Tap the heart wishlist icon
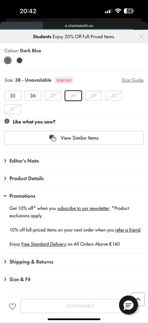This screenshot has width=148, height=323. click(x=12, y=307)
